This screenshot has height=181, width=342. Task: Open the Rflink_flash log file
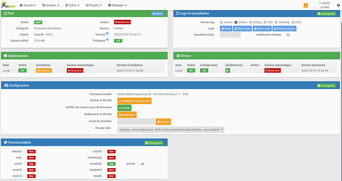(x=242, y=29)
